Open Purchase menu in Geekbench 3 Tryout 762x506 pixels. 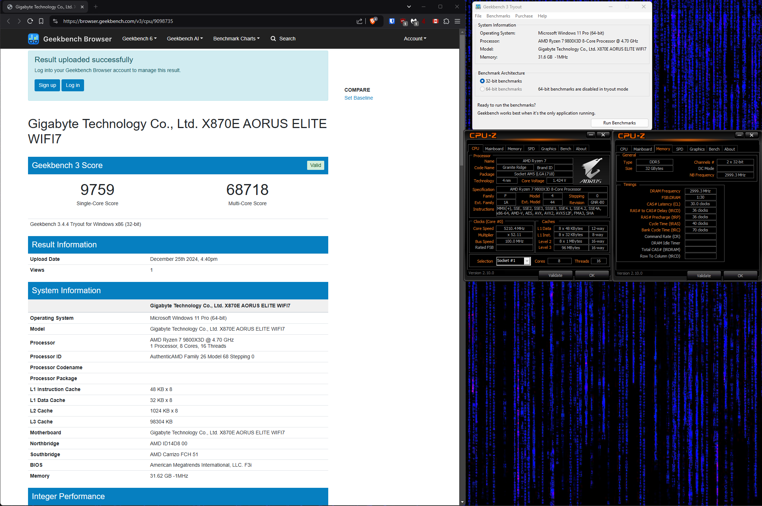pyautogui.click(x=524, y=16)
